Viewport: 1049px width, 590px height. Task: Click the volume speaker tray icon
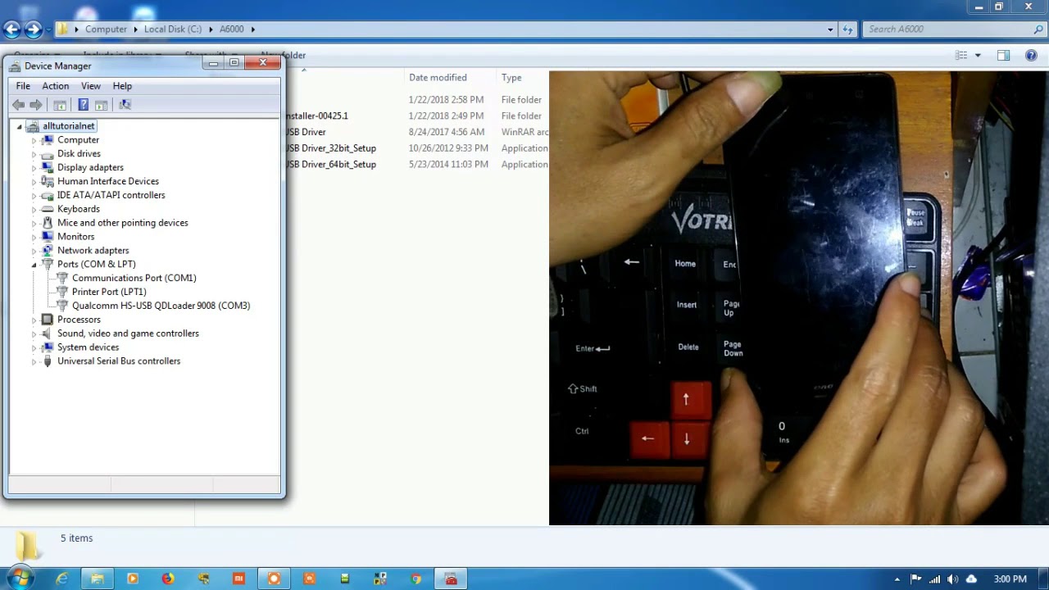coord(952,579)
